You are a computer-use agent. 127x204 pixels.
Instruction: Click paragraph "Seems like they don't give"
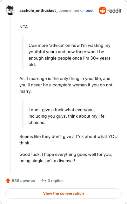click(x=69, y=140)
